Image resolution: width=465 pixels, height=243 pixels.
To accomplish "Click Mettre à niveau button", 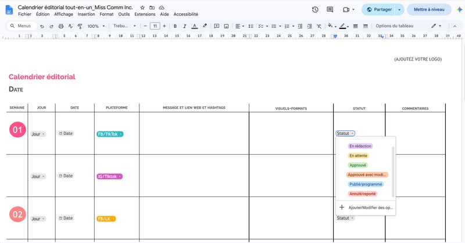I will pyautogui.click(x=429, y=9).
